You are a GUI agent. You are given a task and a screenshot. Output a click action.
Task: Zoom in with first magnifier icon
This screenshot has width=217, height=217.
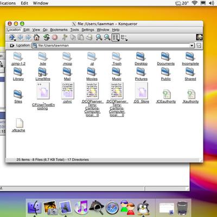[x=99, y=37]
